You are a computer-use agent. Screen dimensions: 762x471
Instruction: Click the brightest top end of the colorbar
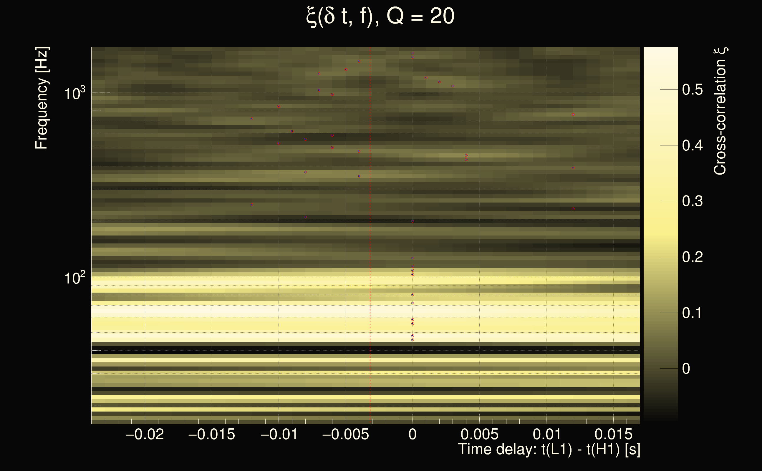pyautogui.click(x=660, y=50)
